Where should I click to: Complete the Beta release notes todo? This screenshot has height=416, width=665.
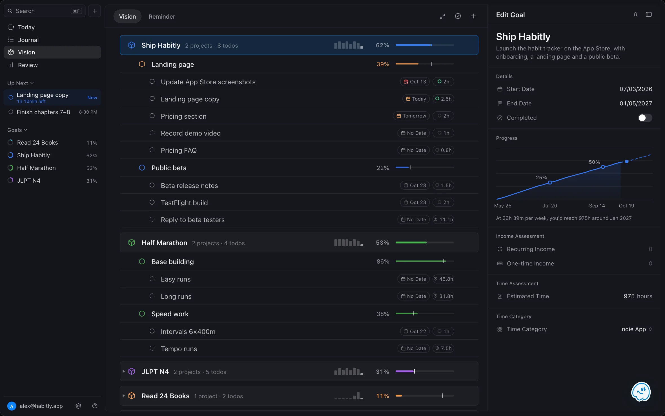(x=152, y=185)
